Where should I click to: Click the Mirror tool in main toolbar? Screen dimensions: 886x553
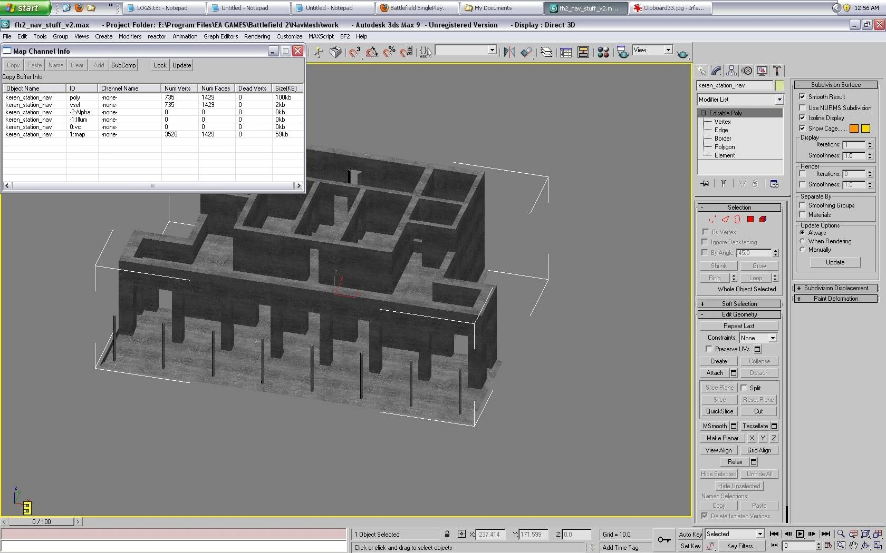(x=509, y=52)
